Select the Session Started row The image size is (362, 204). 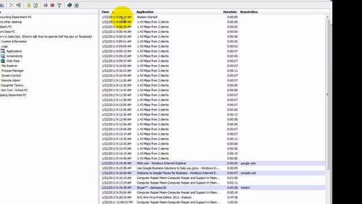click(213, 17)
